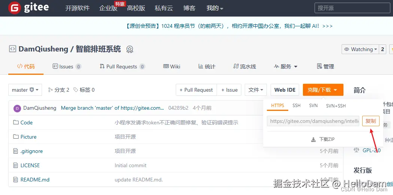The image size is (393, 195).
Task: Click the HTTPS clone URL field
Action: point(313,121)
